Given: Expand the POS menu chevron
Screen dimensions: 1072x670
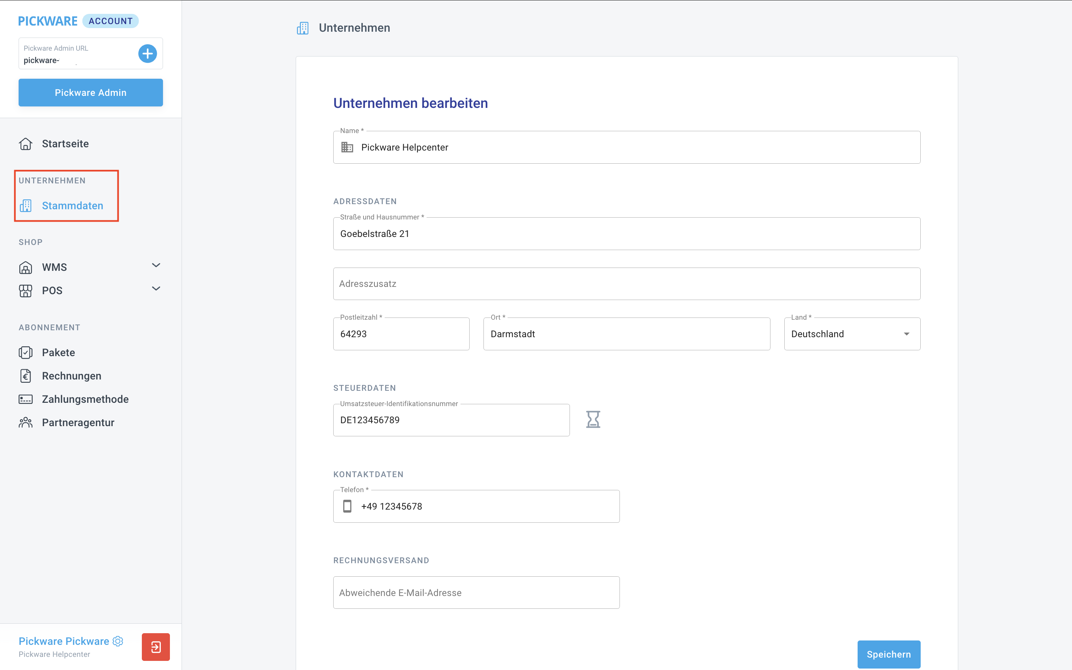Looking at the screenshot, I should (x=156, y=289).
